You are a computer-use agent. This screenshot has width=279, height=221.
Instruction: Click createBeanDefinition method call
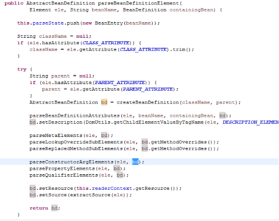[x=148, y=102]
